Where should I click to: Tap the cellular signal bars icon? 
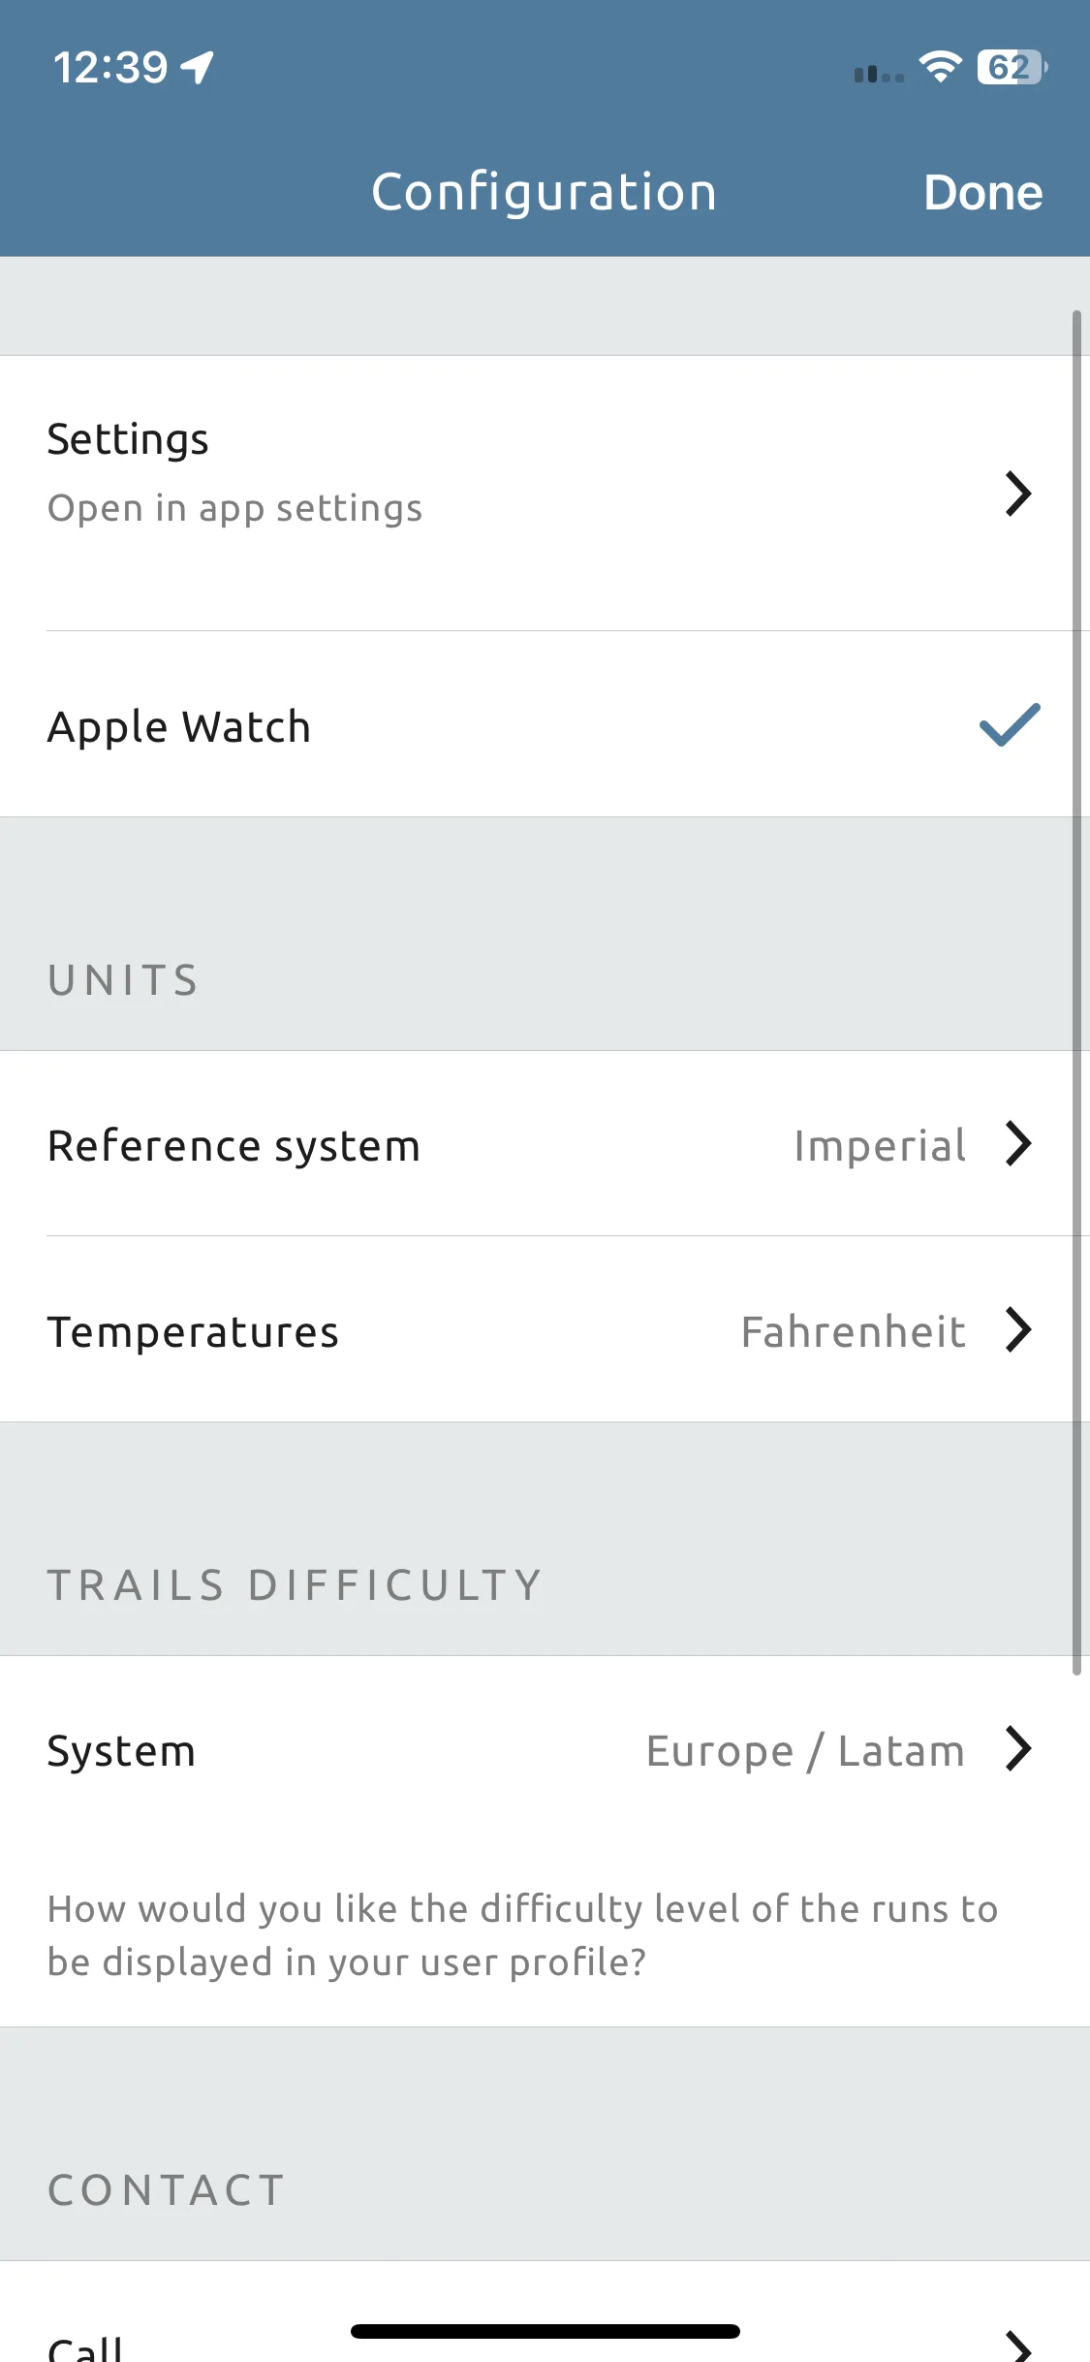[879, 73]
